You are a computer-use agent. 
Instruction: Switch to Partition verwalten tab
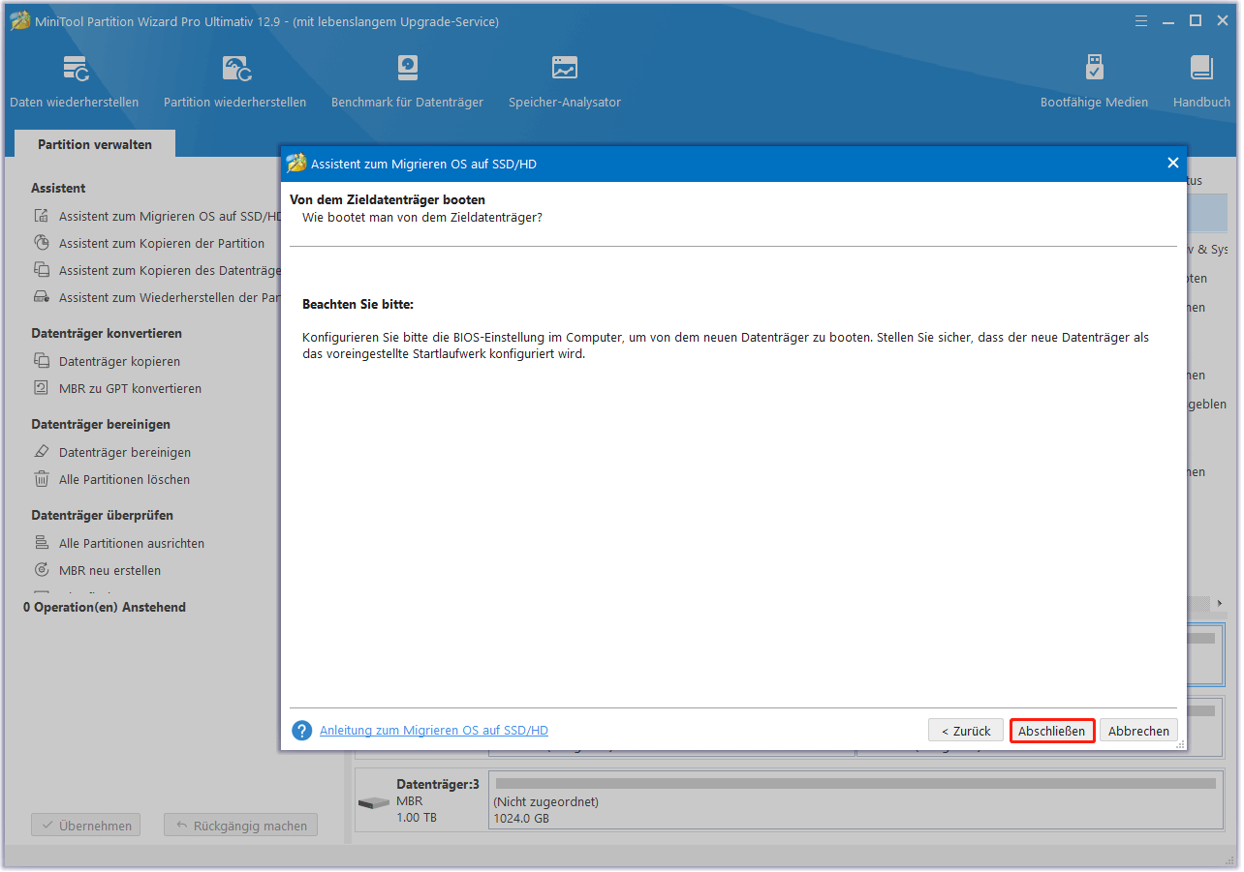pyautogui.click(x=95, y=144)
